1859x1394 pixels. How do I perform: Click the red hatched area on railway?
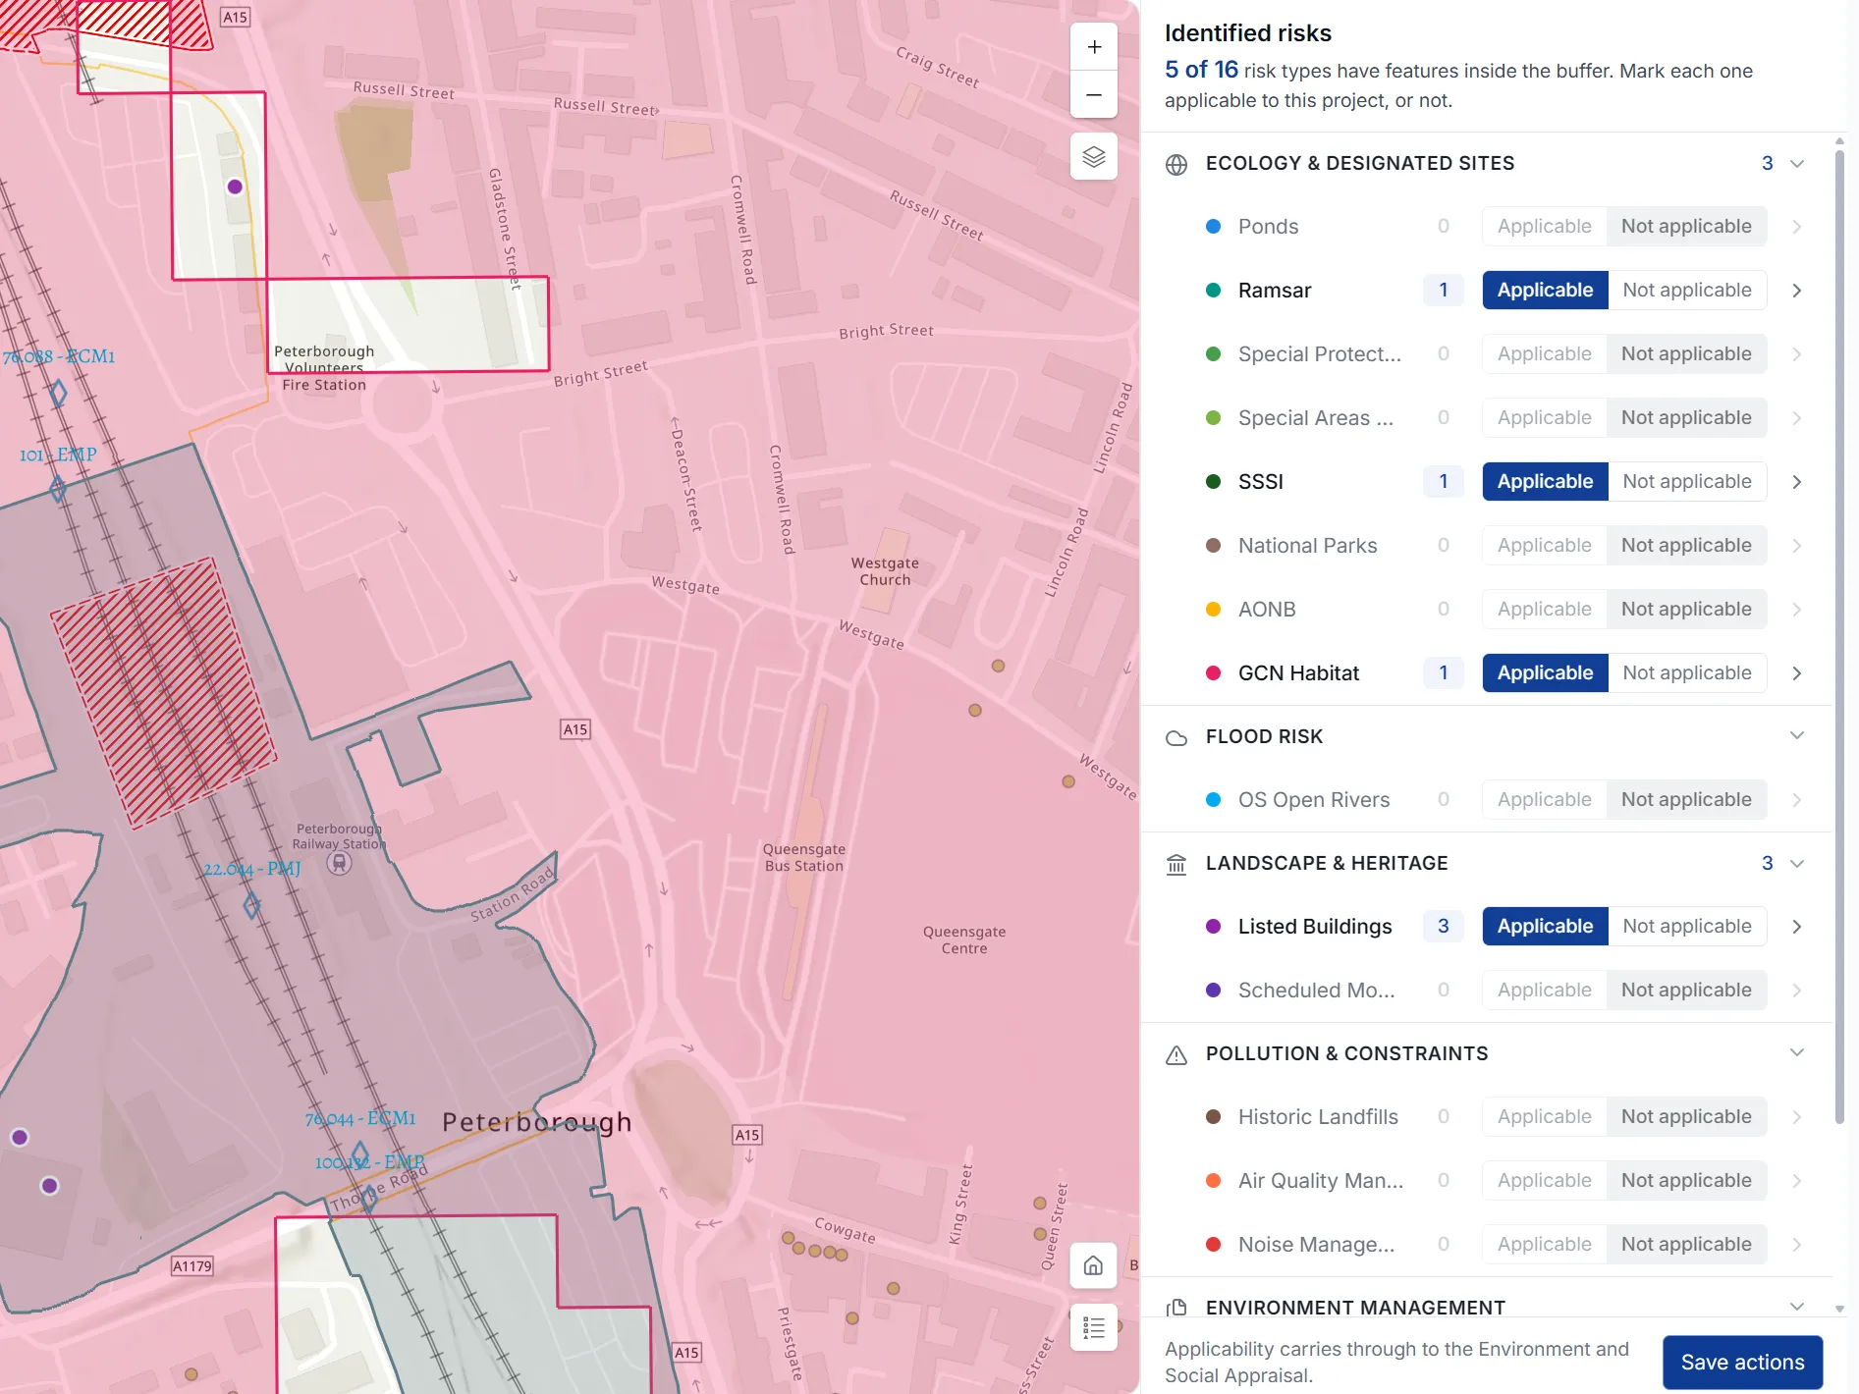pyautogui.click(x=163, y=692)
